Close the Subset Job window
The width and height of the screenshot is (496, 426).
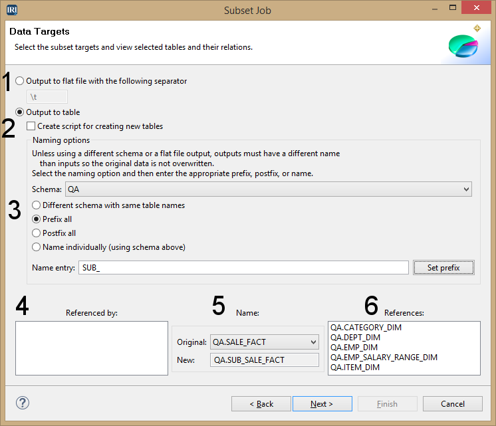pos(476,7)
